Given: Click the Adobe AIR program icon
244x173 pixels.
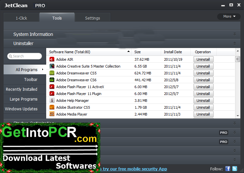Looking at the screenshot, I should (52, 59).
